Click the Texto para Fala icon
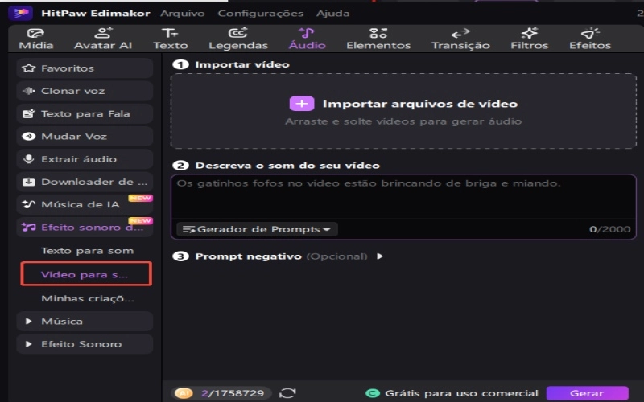The image size is (644, 402). tap(28, 113)
